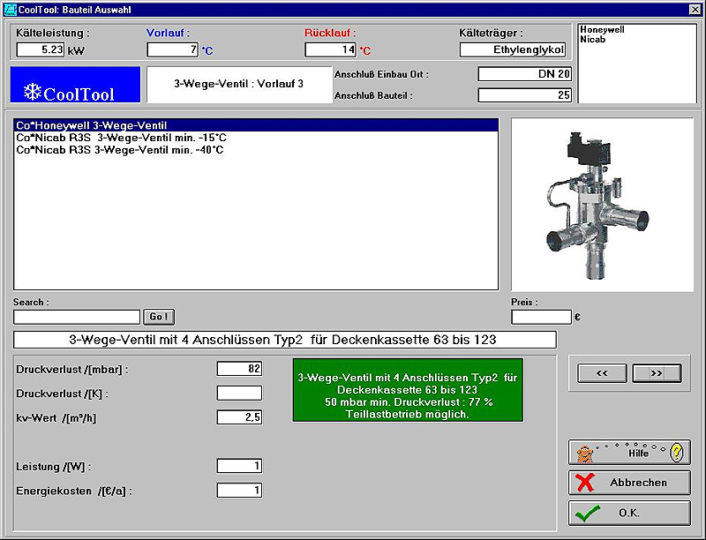Click the Hilfe button with question mark
706x540 pixels.
tap(629, 453)
